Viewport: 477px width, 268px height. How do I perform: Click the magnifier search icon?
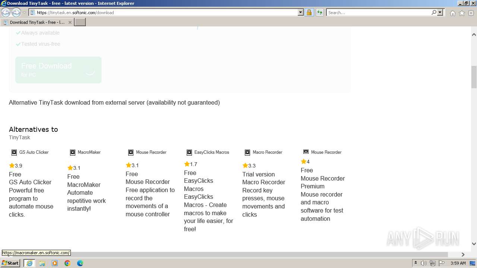[x=434, y=13]
